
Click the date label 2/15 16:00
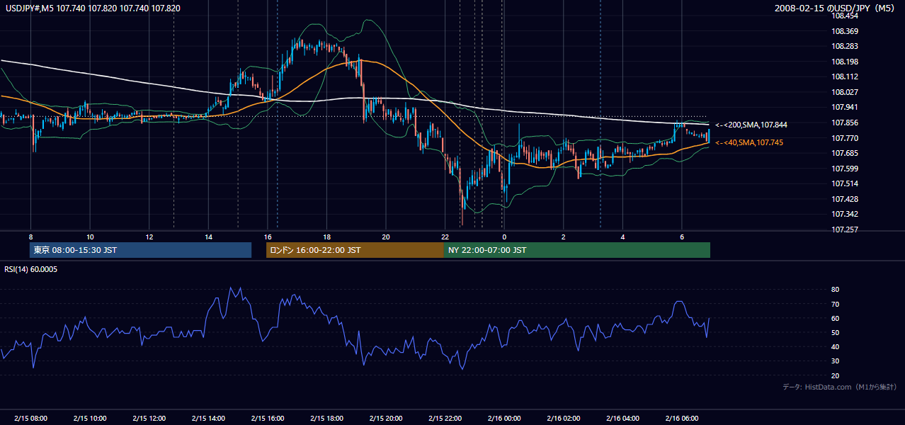pyautogui.click(x=268, y=419)
